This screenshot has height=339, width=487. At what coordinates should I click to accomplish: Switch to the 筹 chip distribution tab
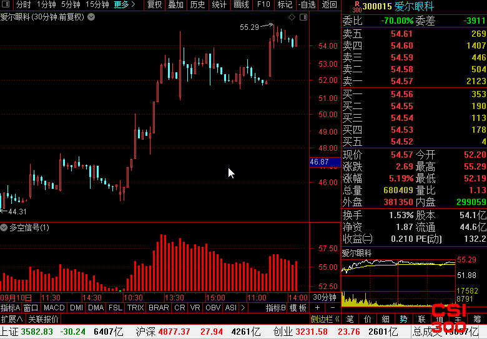point(477,319)
